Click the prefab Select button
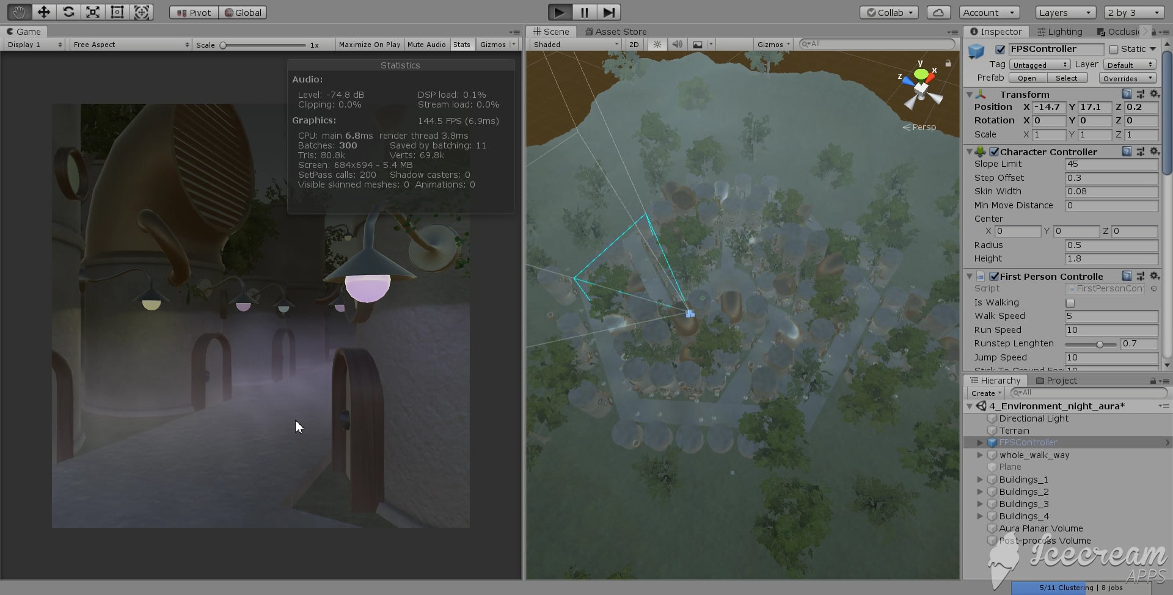1173x595 pixels. click(1067, 78)
